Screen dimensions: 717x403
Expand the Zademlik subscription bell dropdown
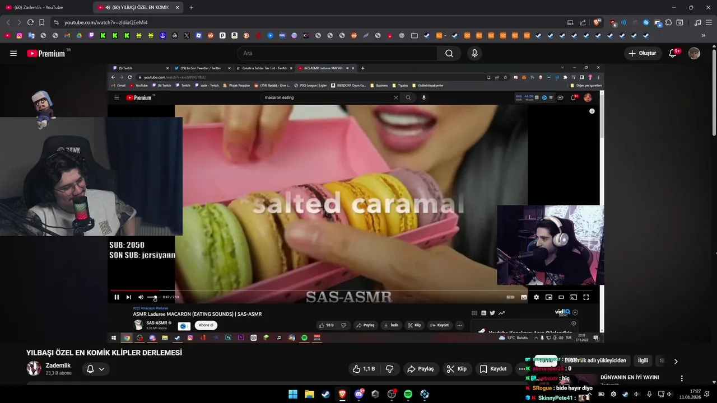pyautogui.click(x=95, y=369)
